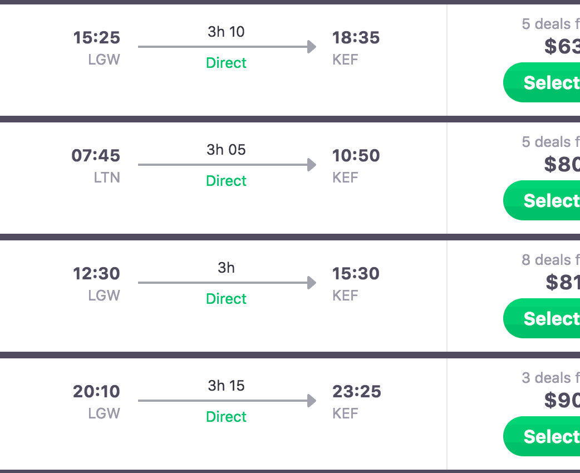Viewport: 580px width, 473px height.
Task: Open the 3 deals link
Action: tap(550, 378)
